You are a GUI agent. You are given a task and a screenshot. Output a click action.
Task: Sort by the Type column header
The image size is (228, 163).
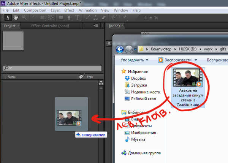[x=90, y=77]
